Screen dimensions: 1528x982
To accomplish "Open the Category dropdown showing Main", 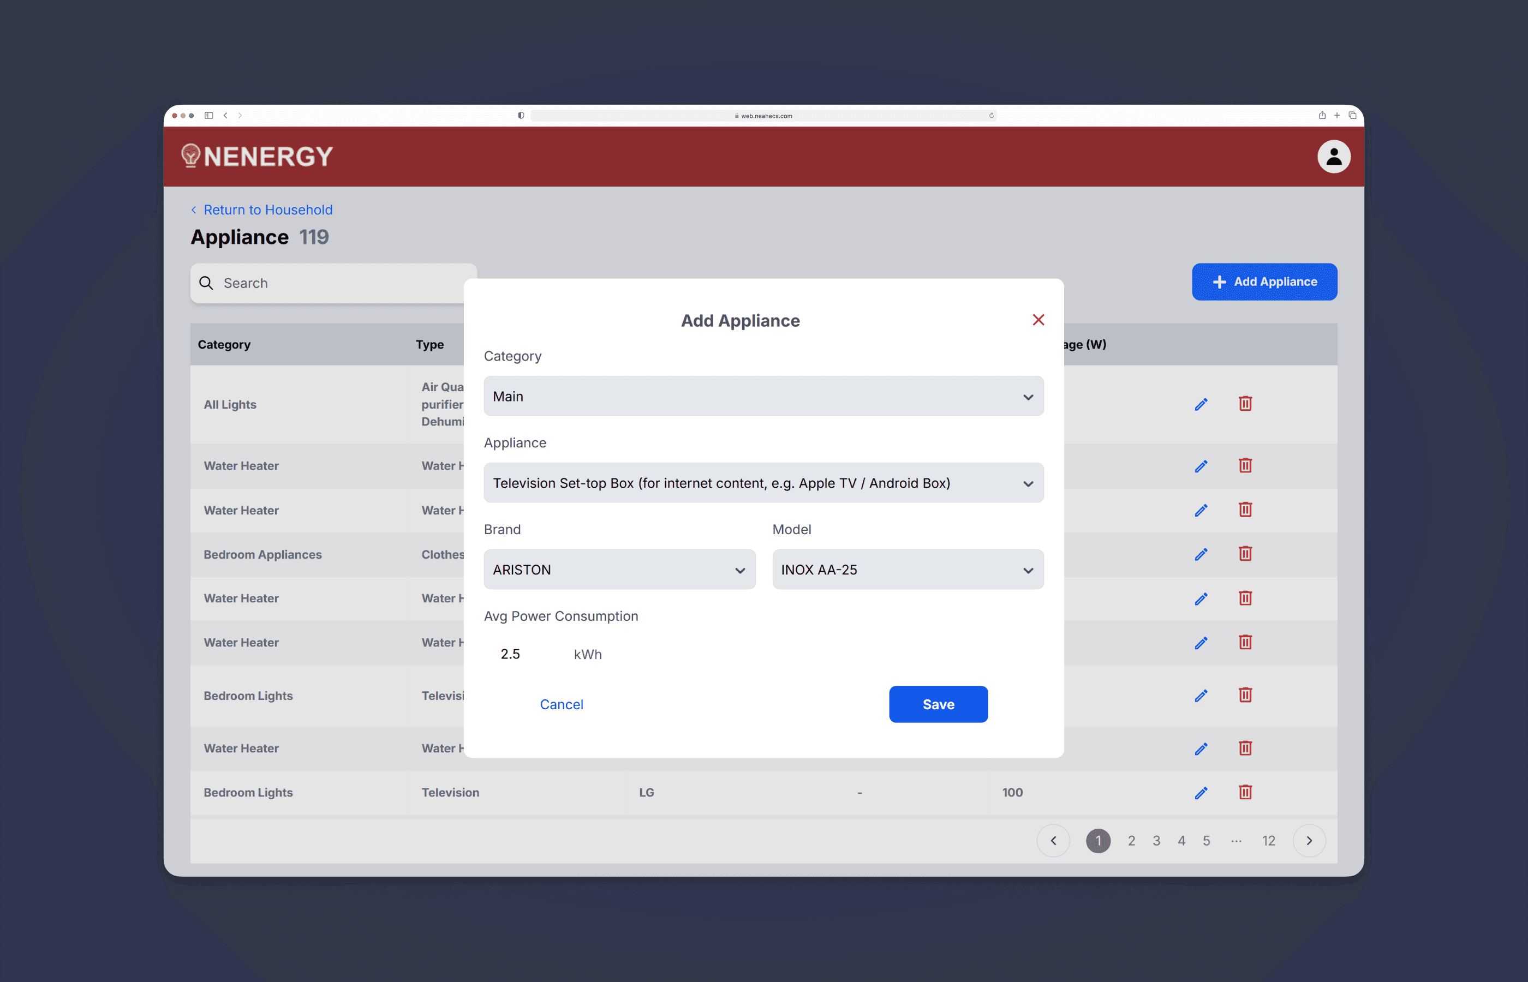I will pos(763,396).
